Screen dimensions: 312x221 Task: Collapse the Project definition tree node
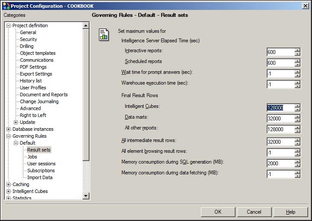click(x=8, y=25)
